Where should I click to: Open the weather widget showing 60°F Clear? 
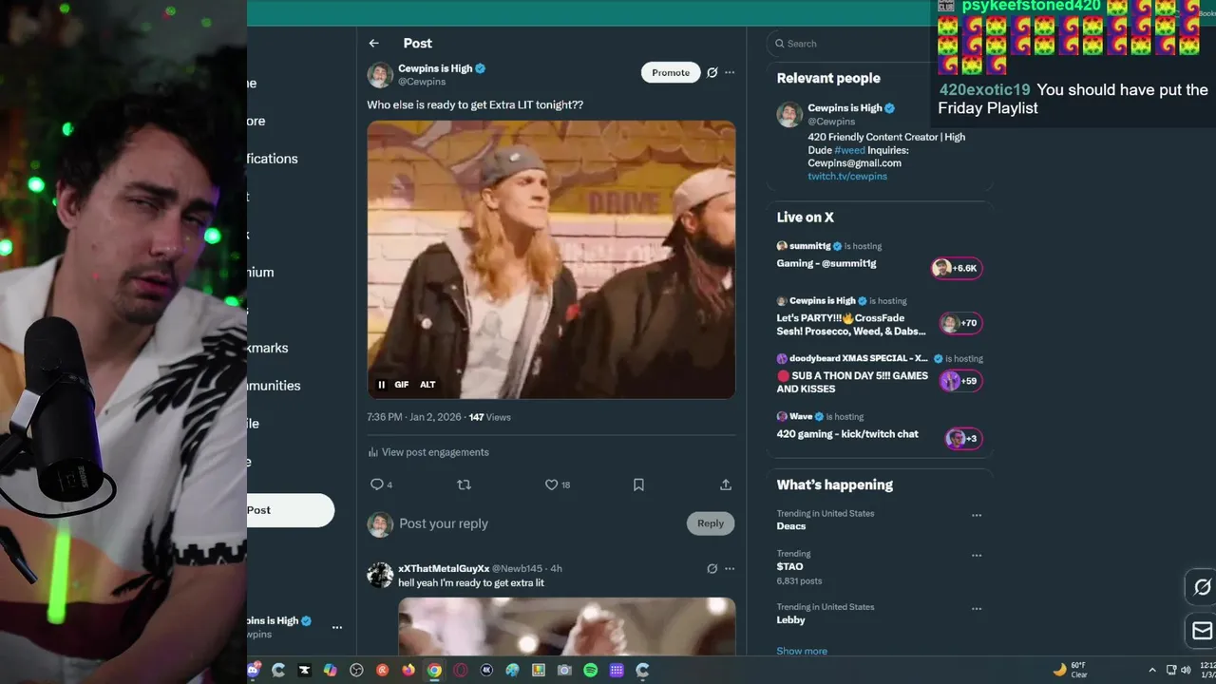point(1070,670)
